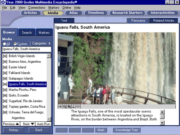
Task: Go to Next item with down arrow
Action: click(x=28, y=124)
